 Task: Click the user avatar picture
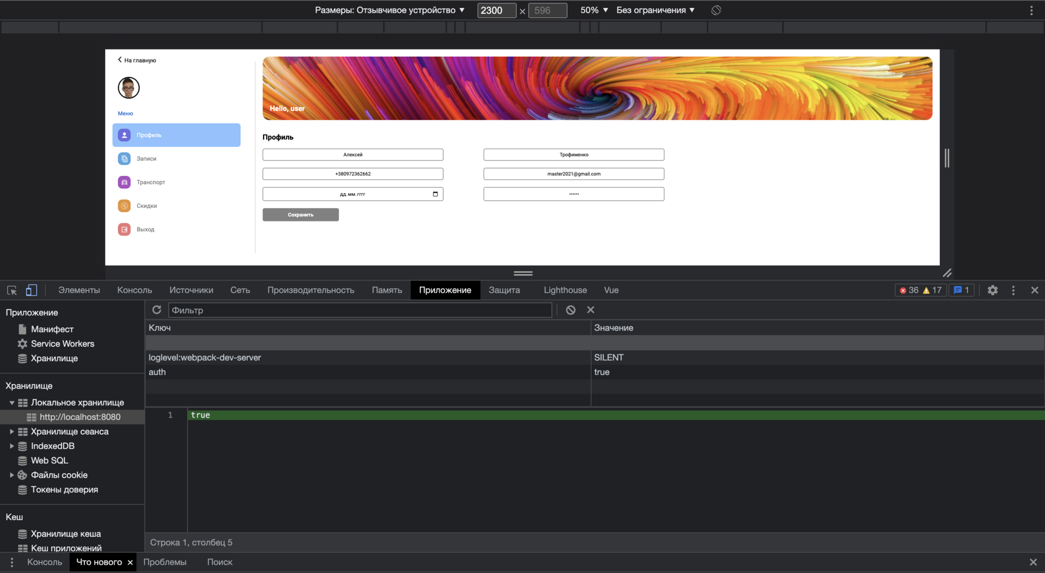point(129,88)
